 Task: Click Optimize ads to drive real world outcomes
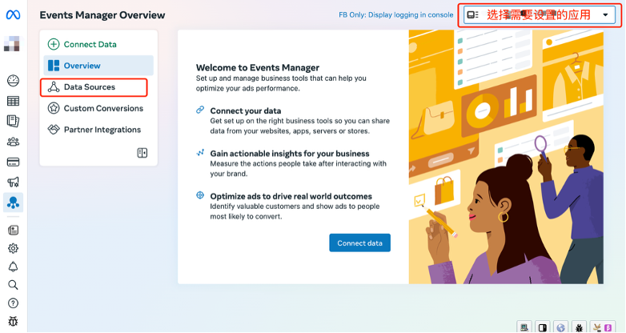[291, 196]
